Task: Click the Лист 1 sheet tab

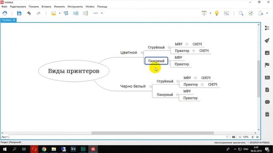Action: pyautogui.click(x=5, y=137)
